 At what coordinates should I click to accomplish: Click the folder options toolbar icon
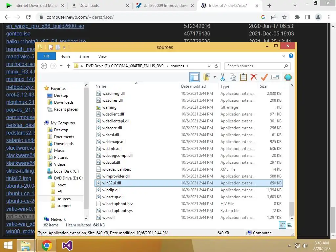pos(207,77)
